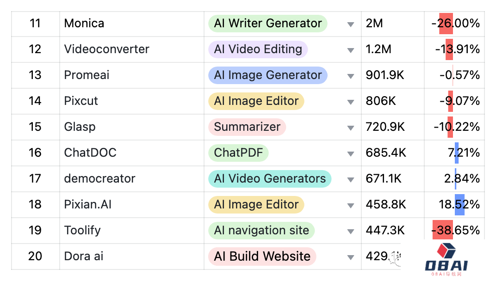The width and height of the screenshot is (496, 281).
Task: Click the AI navigation site tag
Action: coord(261,231)
